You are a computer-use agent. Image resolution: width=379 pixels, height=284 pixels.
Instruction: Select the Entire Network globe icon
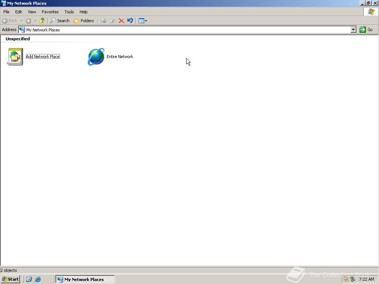click(x=96, y=57)
